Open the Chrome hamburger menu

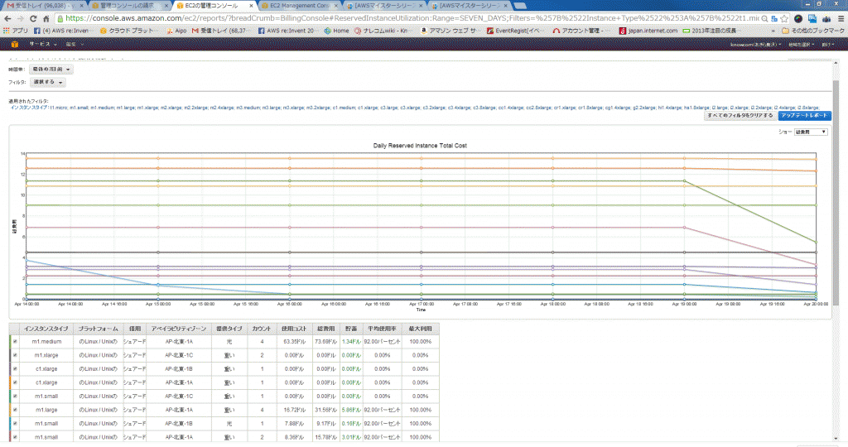pos(841,18)
